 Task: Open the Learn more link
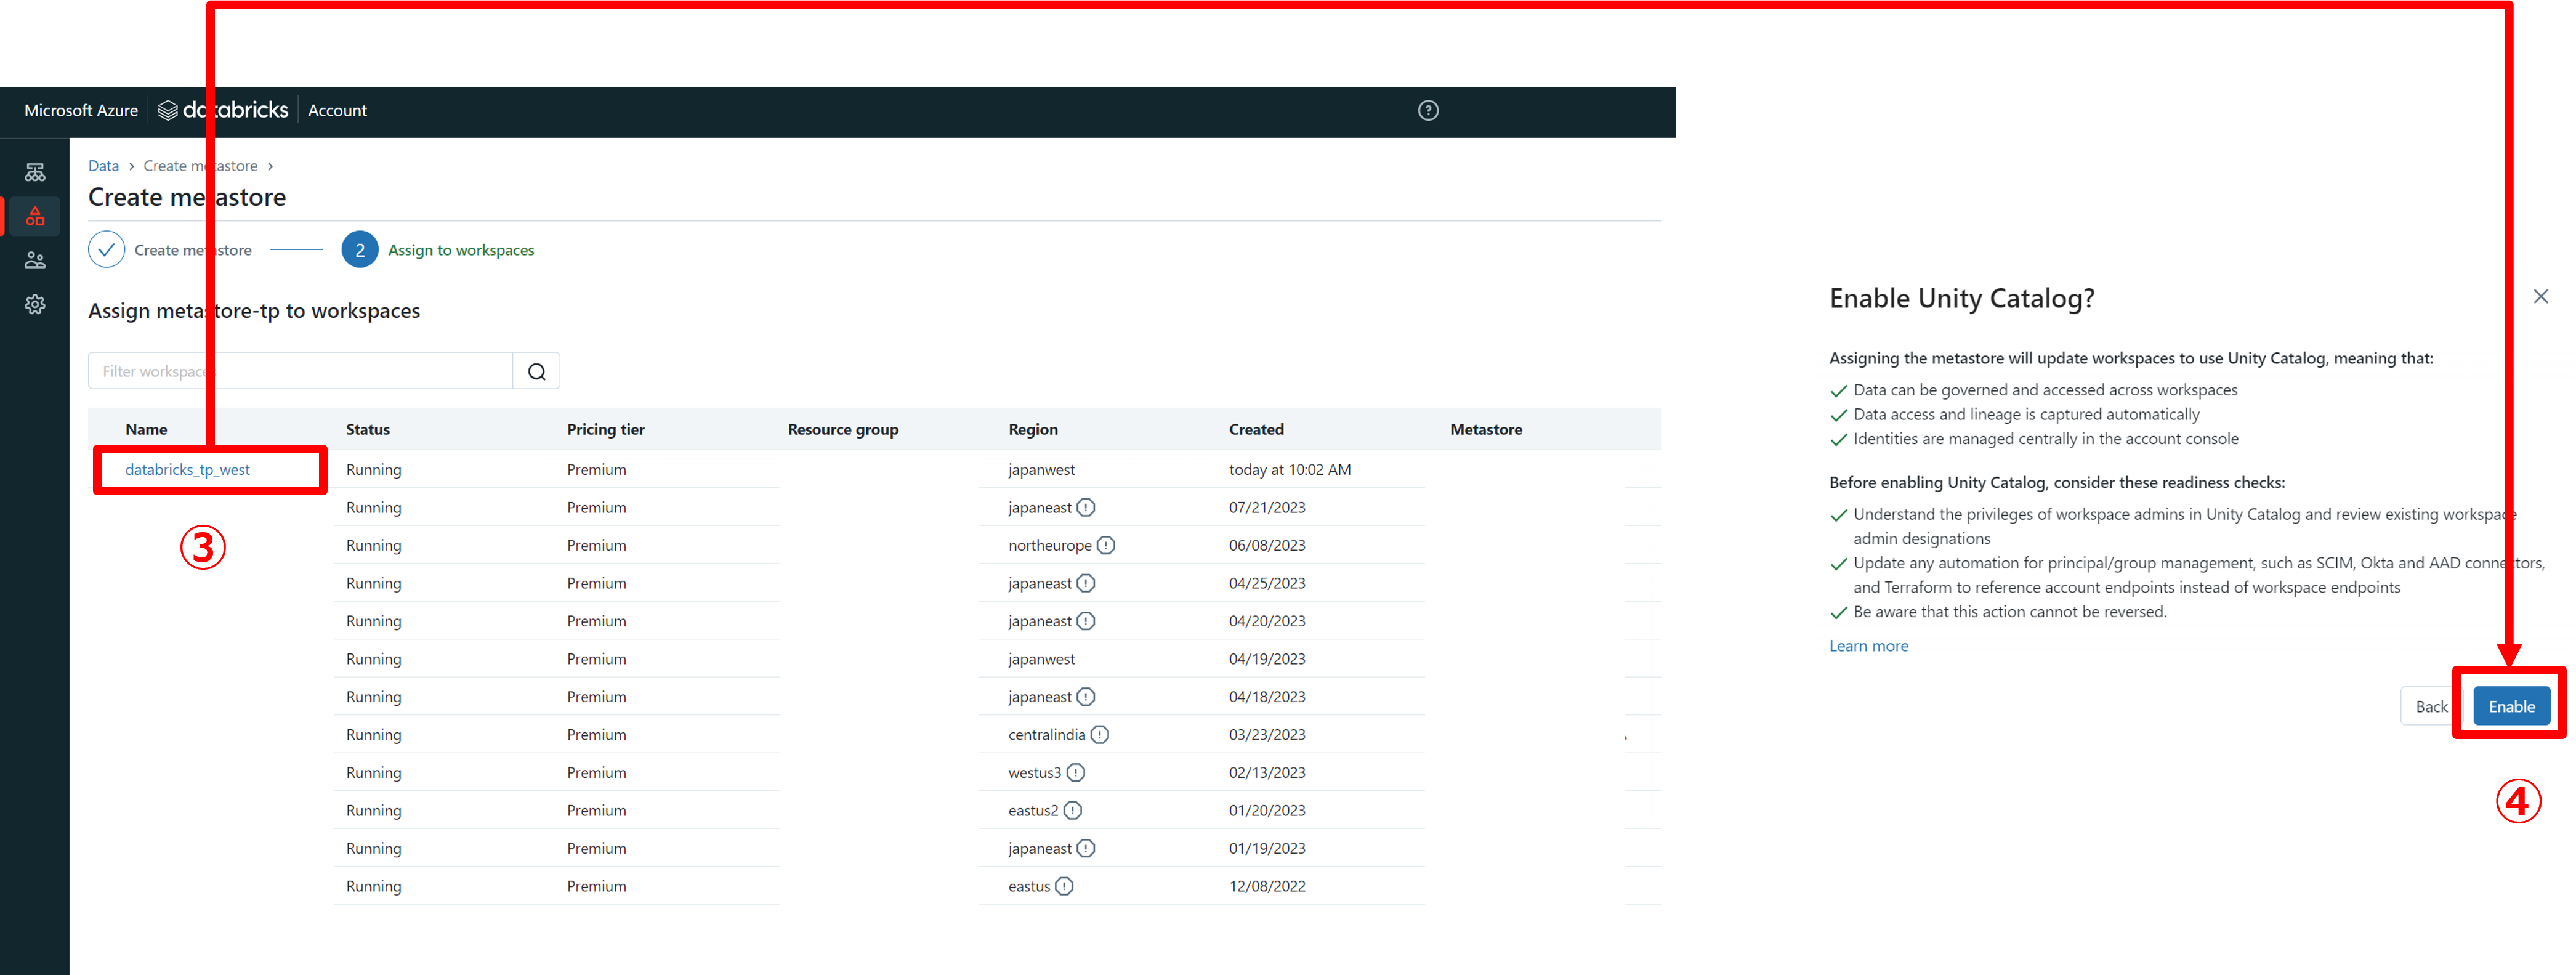click(x=1868, y=646)
